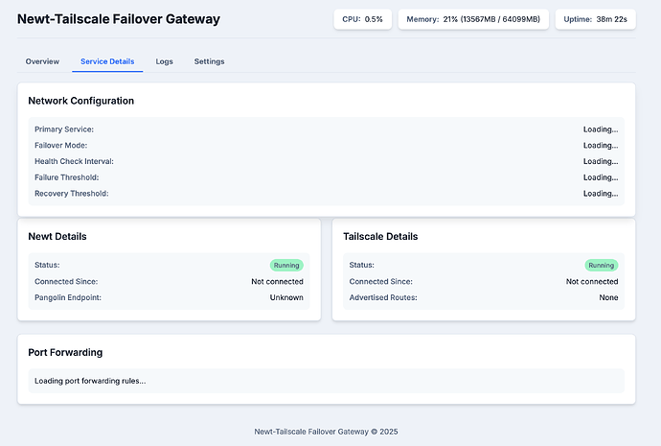Click the Uptime badge
Screen dimensions: 661x446
(x=595, y=19)
